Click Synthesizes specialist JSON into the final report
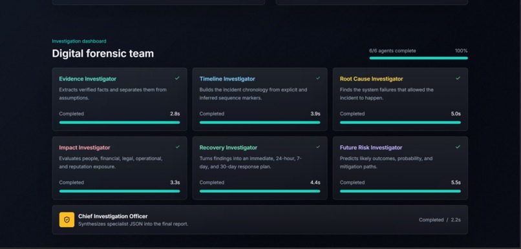 [x=133, y=224]
